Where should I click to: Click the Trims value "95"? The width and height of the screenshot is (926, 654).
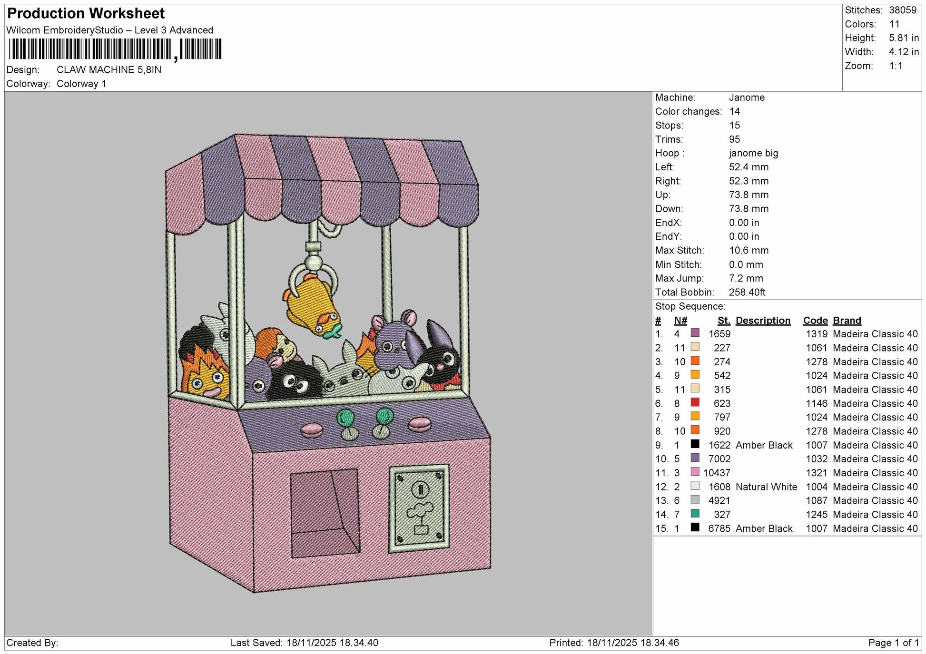click(x=735, y=139)
